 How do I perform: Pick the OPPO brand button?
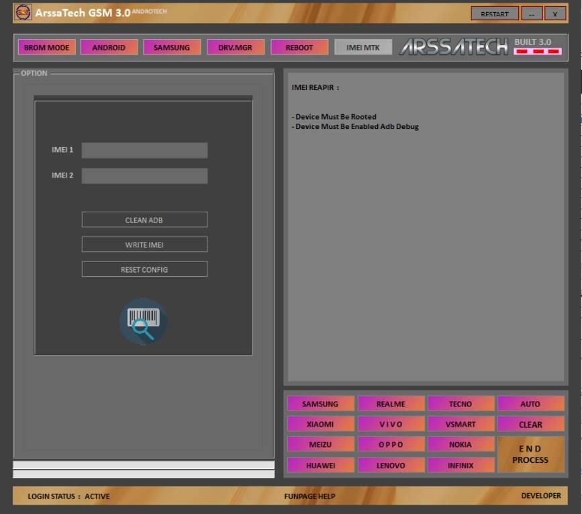click(391, 444)
